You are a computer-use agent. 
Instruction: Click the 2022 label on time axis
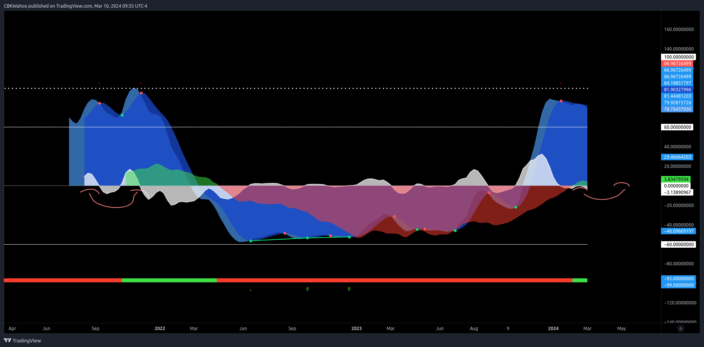pos(160,329)
